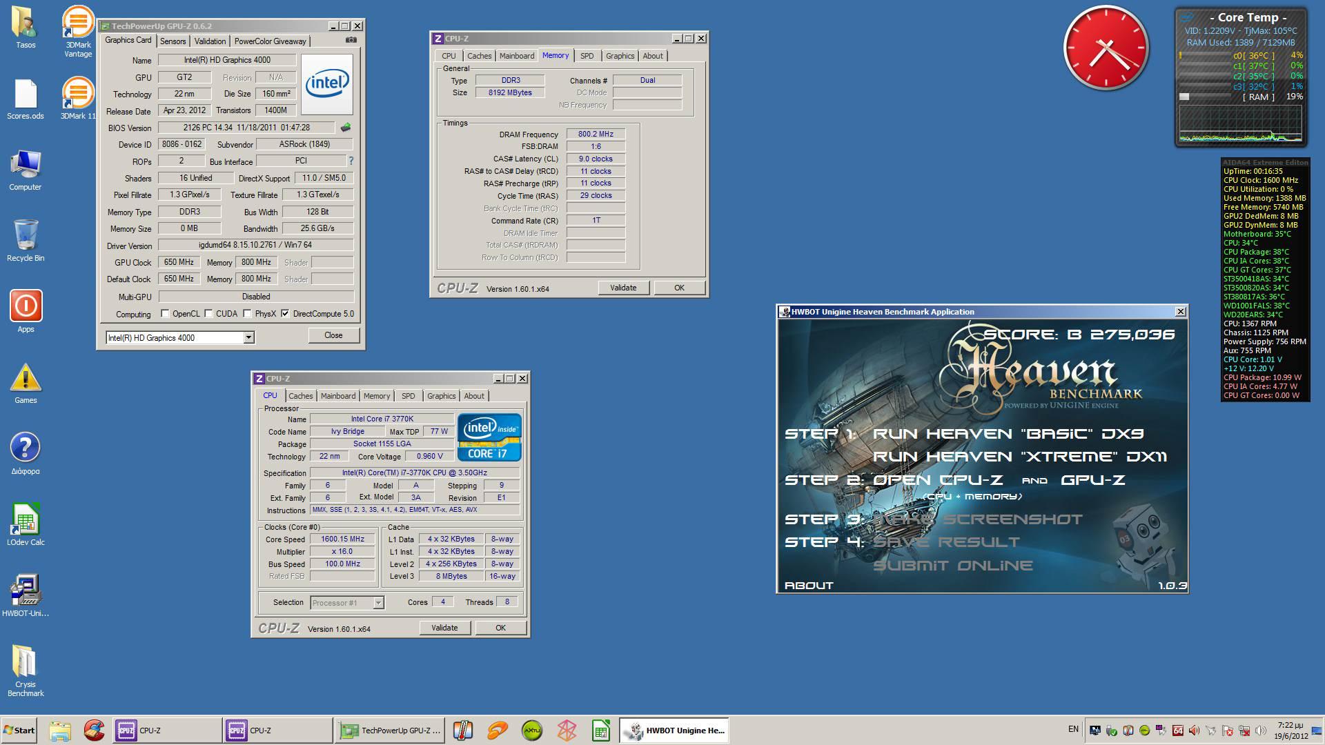This screenshot has height=745, width=1325.
Task: Open the 3DMark Vantage desktop shortcut
Action: click(x=78, y=31)
